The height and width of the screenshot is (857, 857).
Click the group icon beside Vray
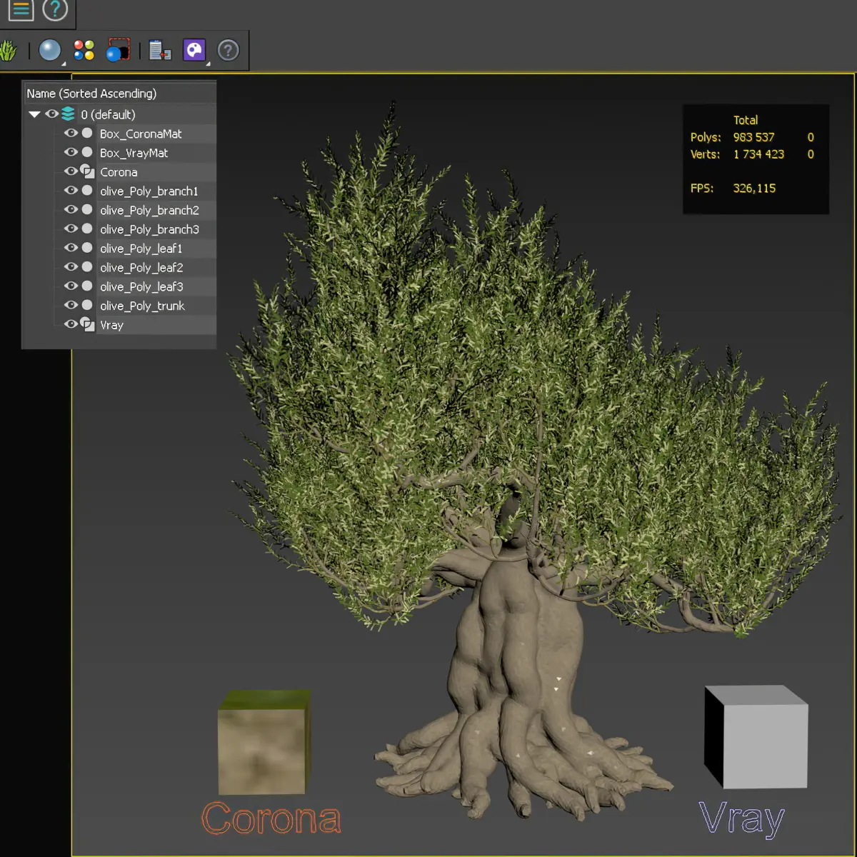click(87, 324)
